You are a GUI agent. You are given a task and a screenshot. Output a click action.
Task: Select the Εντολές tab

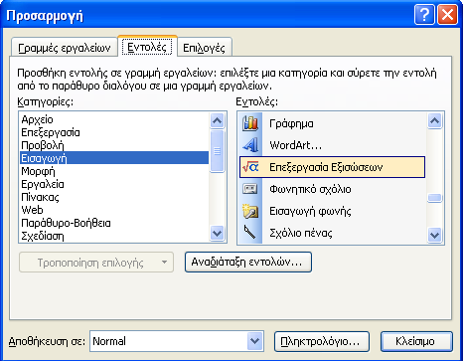pos(147,47)
